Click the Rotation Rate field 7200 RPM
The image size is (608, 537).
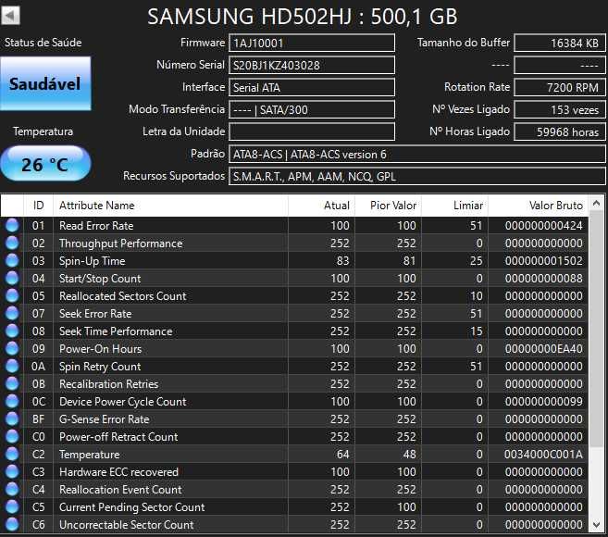(559, 87)
